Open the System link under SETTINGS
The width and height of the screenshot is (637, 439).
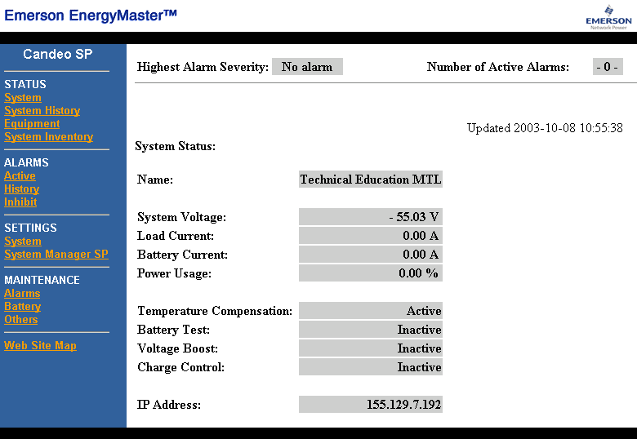click(x=23, y=242)
